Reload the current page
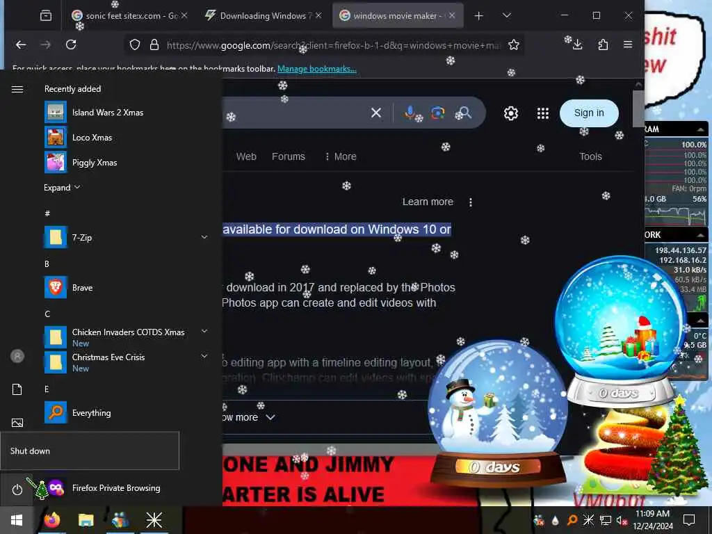 [71, 44]
